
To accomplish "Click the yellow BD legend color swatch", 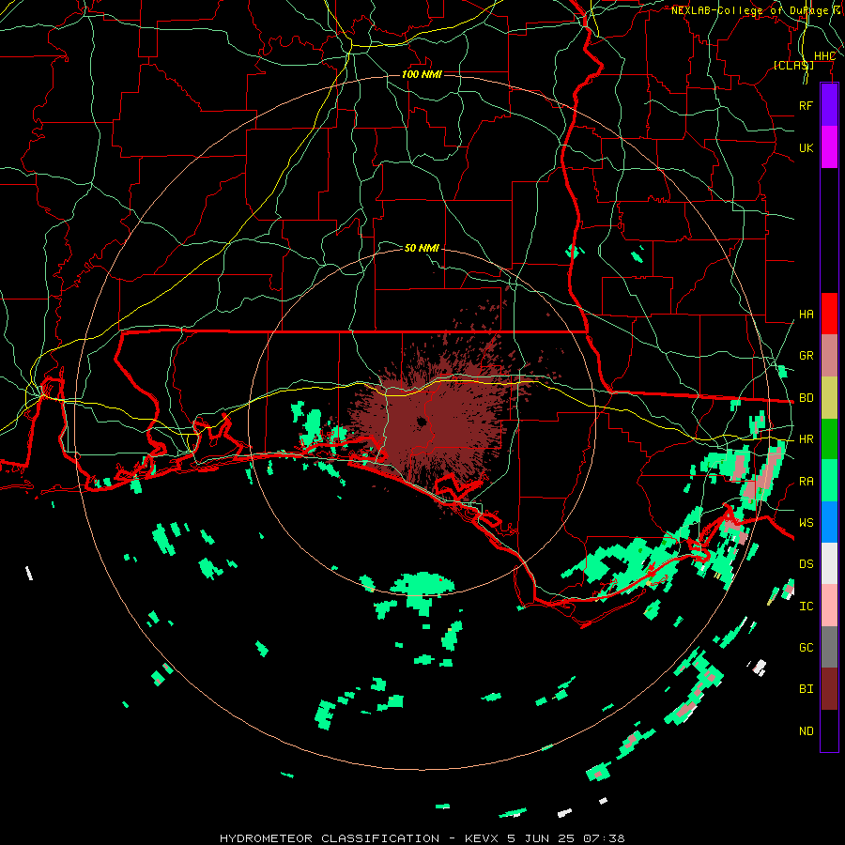I will (829, 397).
